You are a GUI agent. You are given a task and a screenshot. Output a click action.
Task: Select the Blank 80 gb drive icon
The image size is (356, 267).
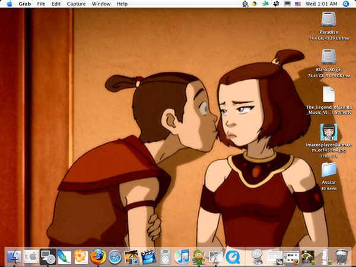tap(329, 57)
